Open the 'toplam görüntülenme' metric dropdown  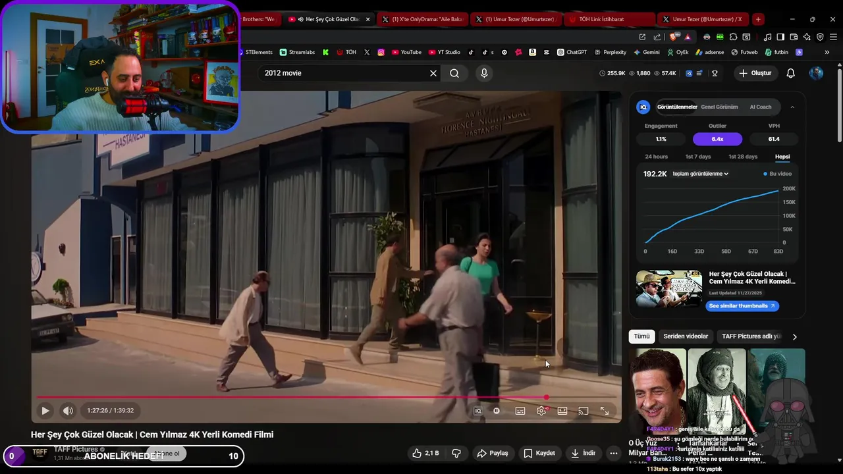tap(700, 174)
